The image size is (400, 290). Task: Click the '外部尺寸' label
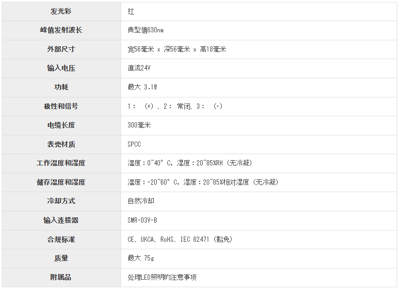(61, 49)
